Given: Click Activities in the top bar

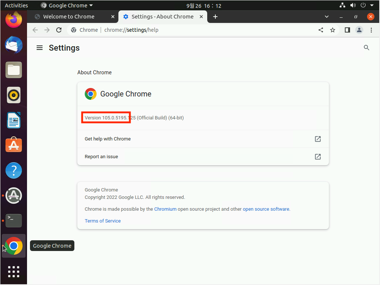Looking at the screenshot, I should click(17, 5).
